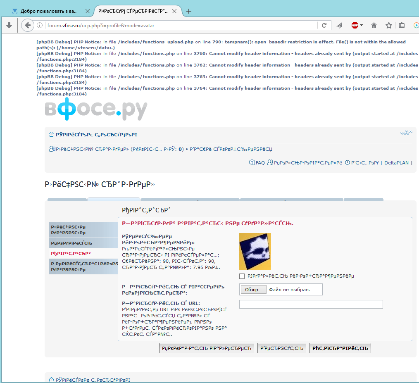Bookmark this page with the star icon

(x=388, y=25)
